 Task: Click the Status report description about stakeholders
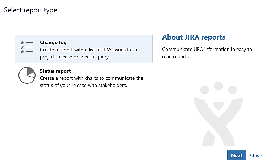coord(91,82)
